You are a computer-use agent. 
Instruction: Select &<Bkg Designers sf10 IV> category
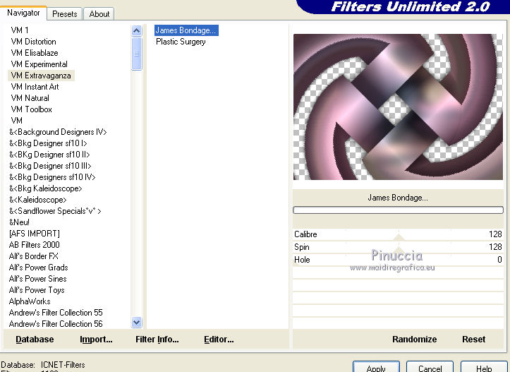52,177
